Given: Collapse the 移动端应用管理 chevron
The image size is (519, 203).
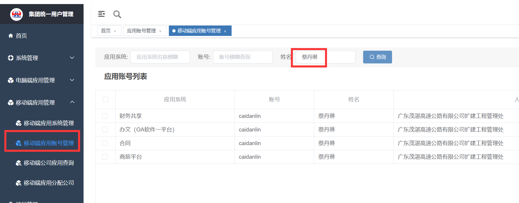Looking at the screenshot, I should tap(72, 102).
